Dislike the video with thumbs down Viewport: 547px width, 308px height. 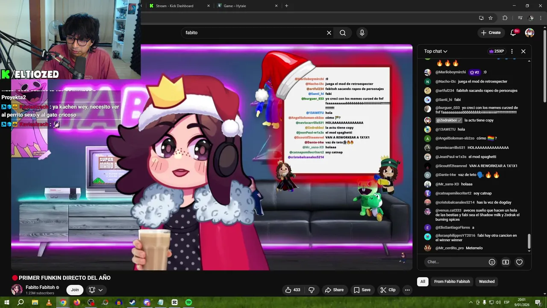click(x=311, y=290)
